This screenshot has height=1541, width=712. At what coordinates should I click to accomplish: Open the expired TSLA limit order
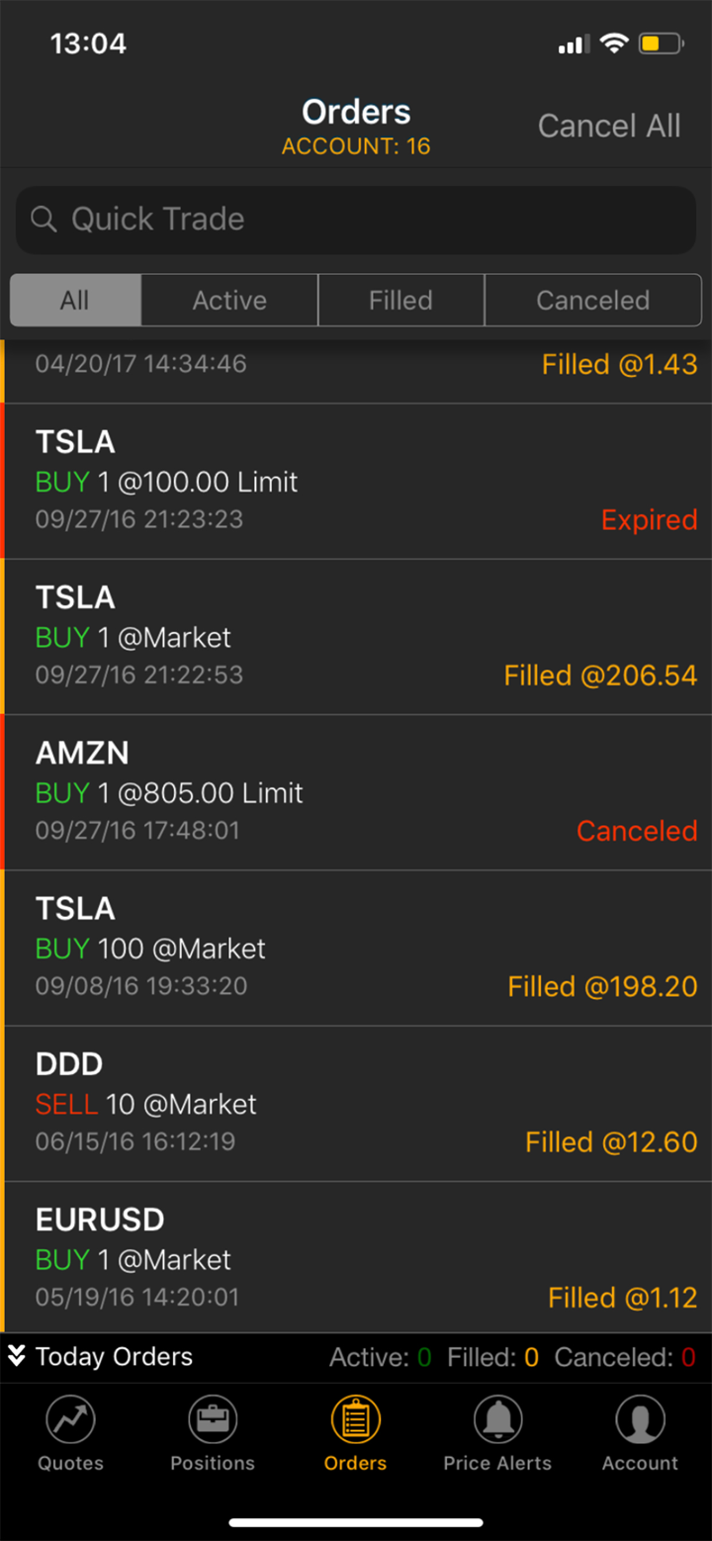(356, 482)
